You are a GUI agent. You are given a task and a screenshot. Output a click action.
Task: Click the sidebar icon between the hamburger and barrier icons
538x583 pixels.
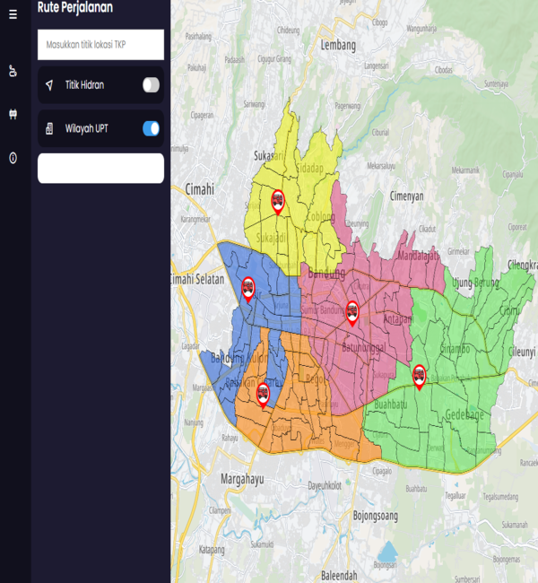[x=13, y=71]
